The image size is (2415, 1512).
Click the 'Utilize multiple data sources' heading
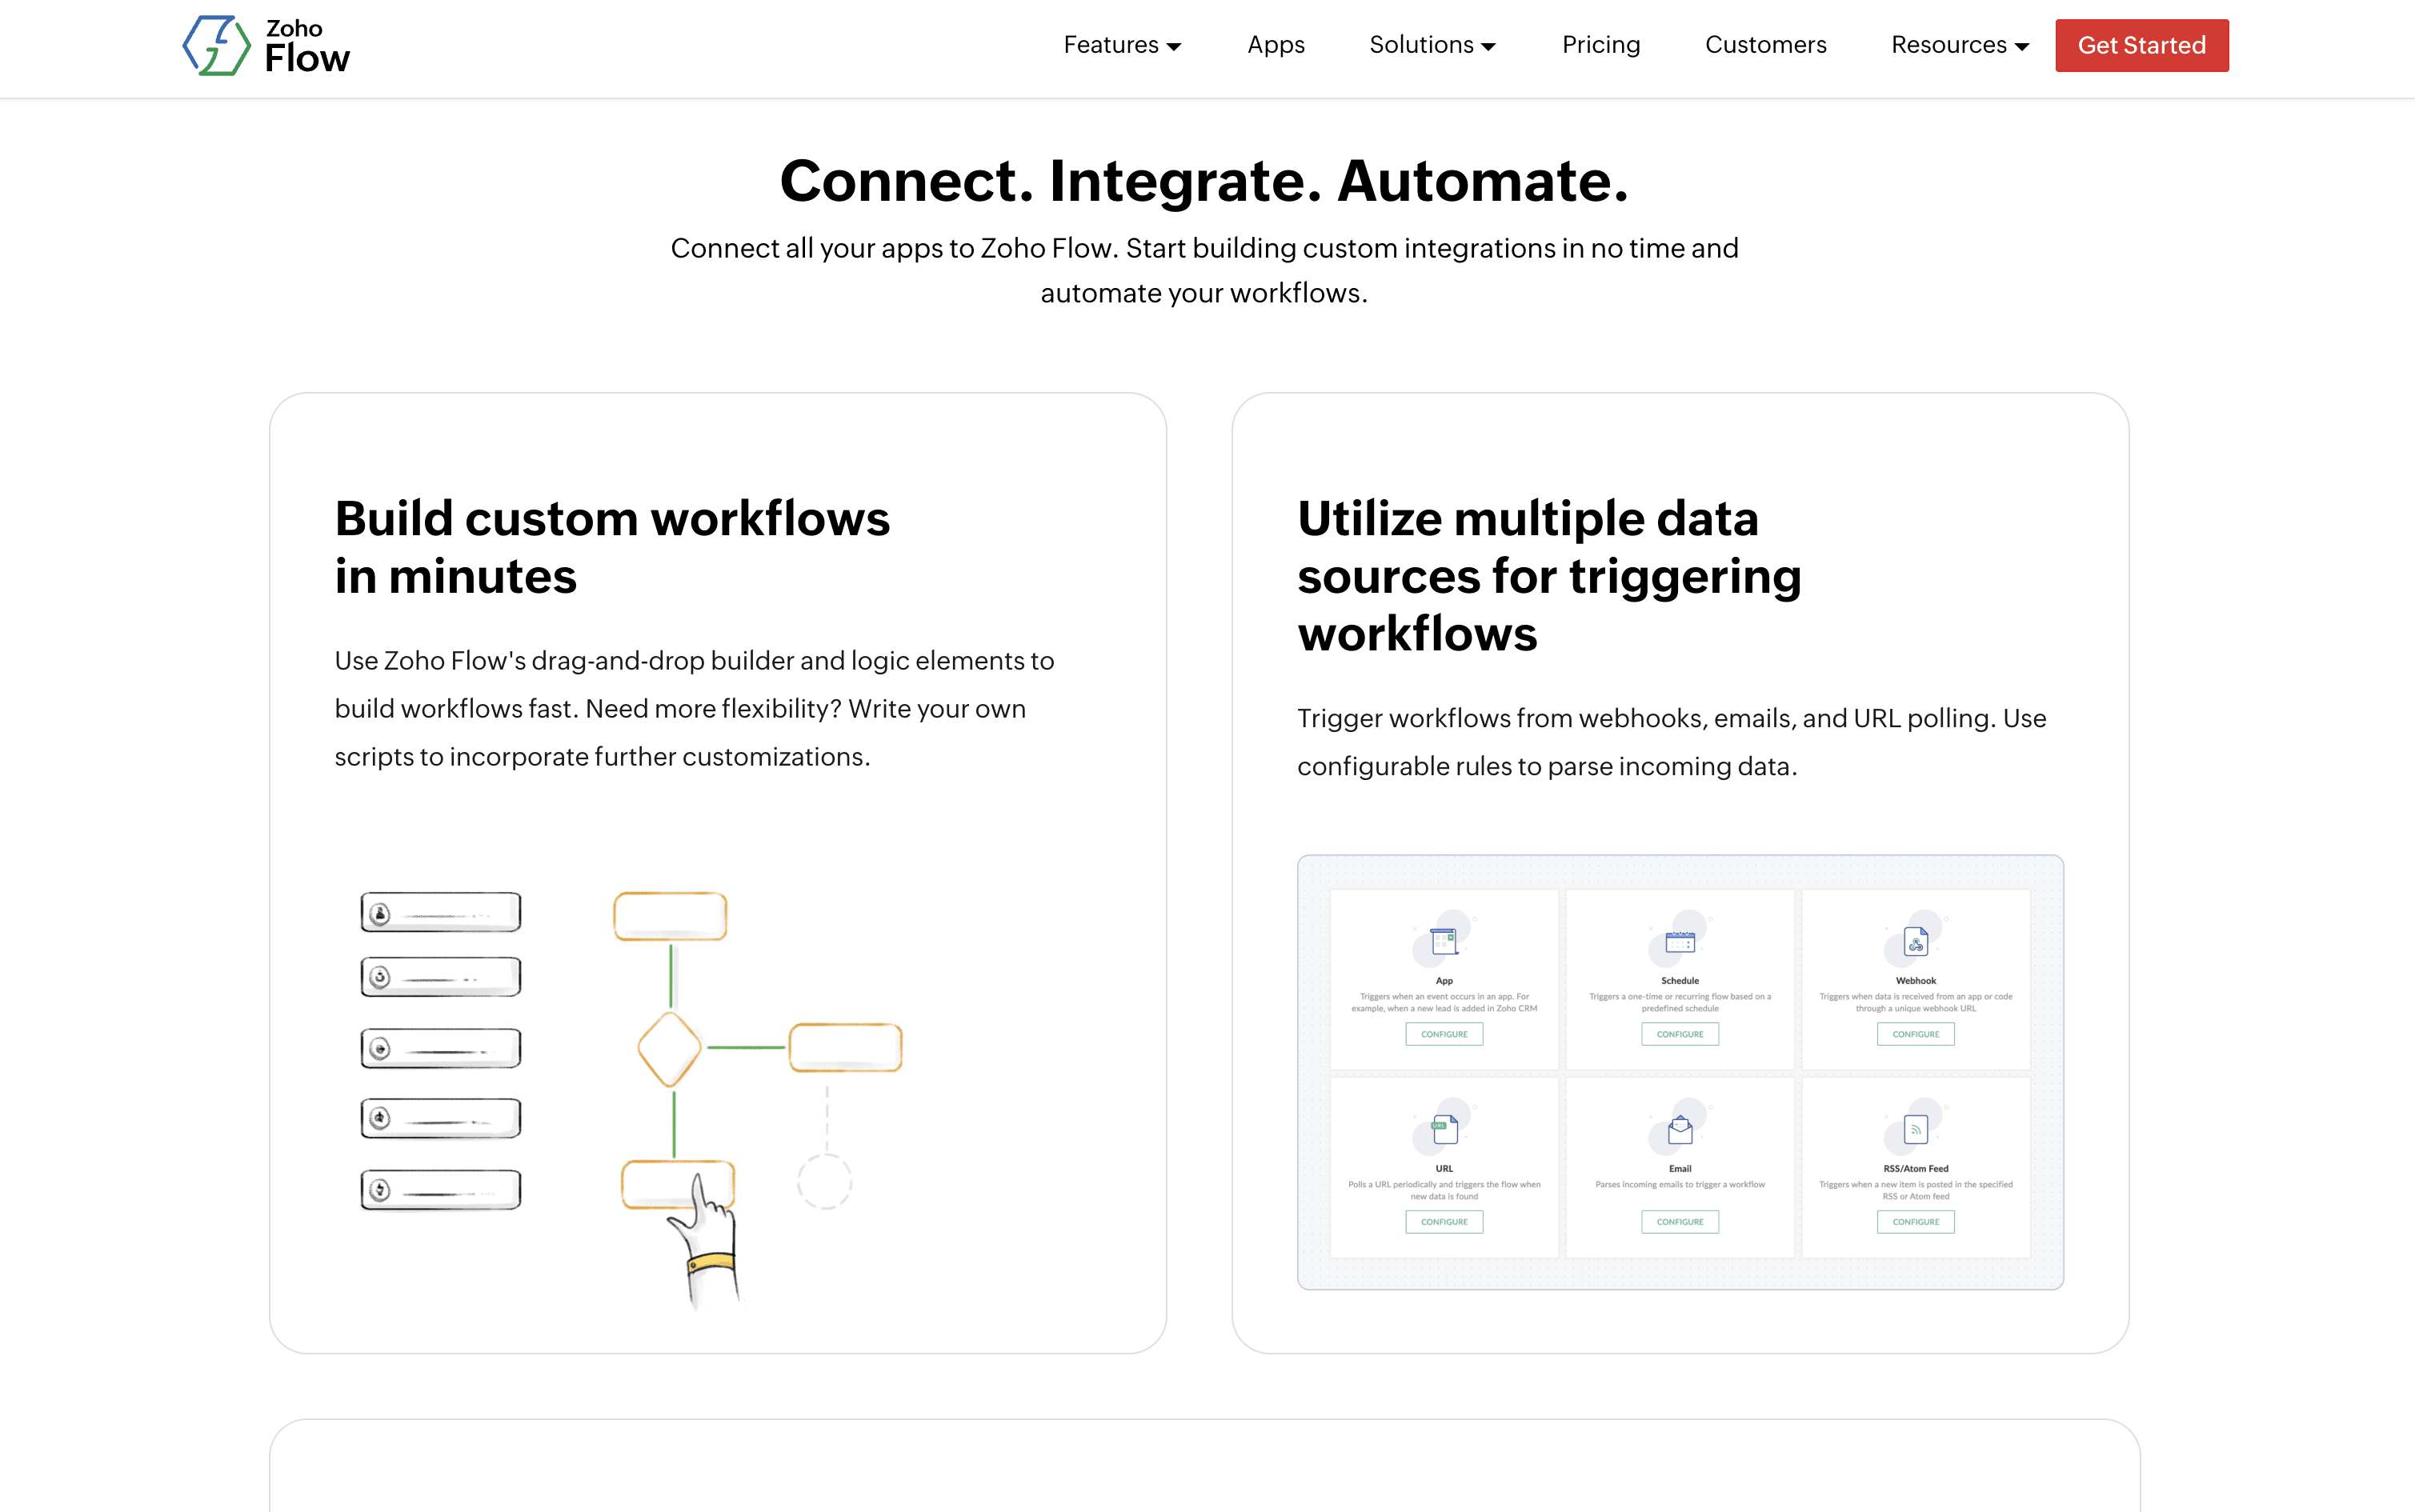tap(1549, 576)
